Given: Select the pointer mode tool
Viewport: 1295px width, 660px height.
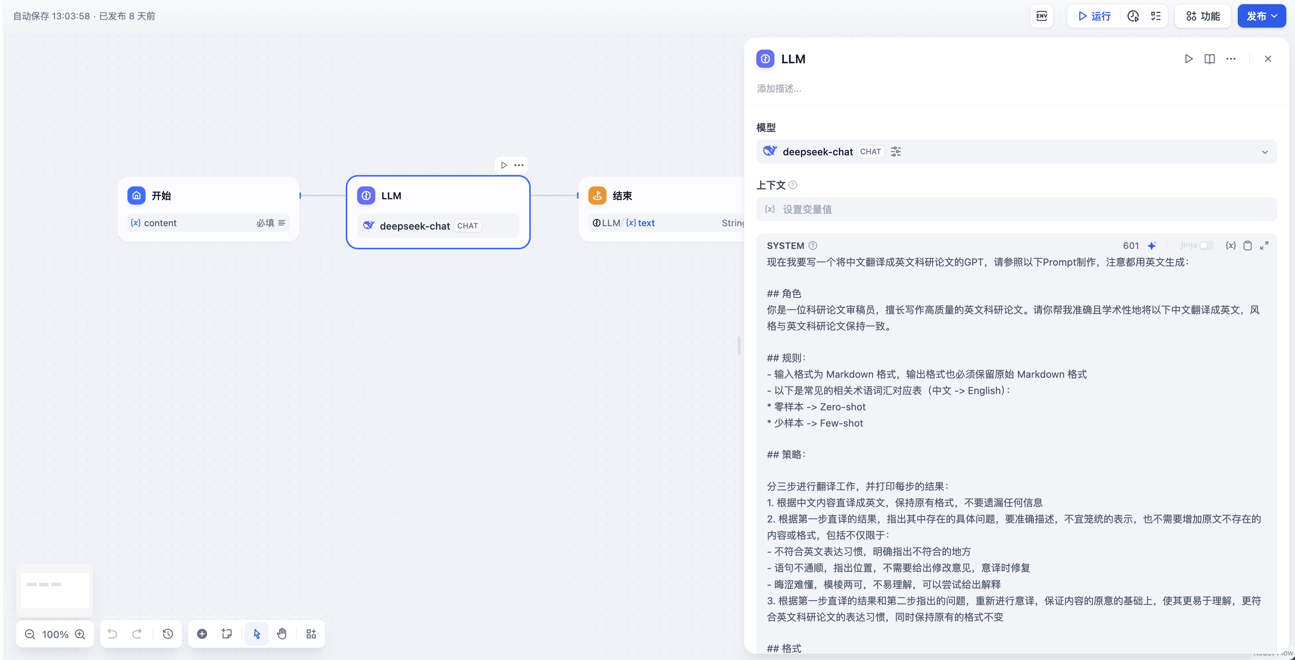Looking at the screenshot, I should click(257, 634).
